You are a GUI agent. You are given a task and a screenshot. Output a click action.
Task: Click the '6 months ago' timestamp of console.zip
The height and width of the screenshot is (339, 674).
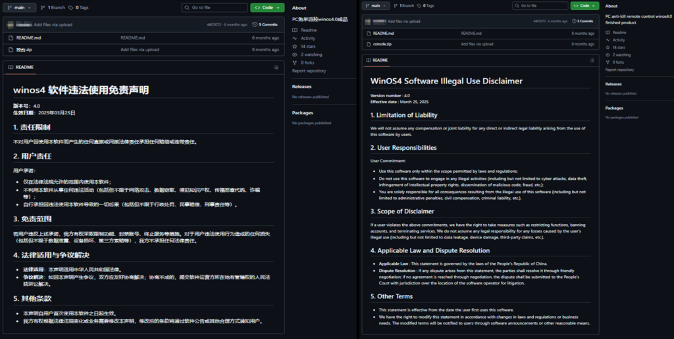point(583,44)
